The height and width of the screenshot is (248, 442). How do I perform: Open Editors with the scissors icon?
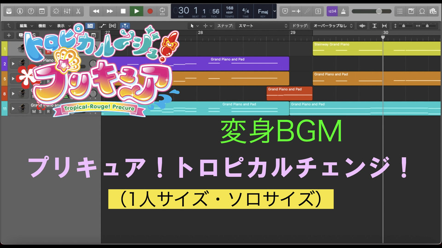coord(78,11)
